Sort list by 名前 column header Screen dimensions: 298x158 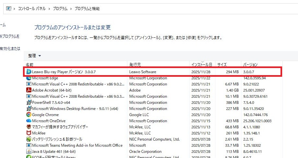30,64
